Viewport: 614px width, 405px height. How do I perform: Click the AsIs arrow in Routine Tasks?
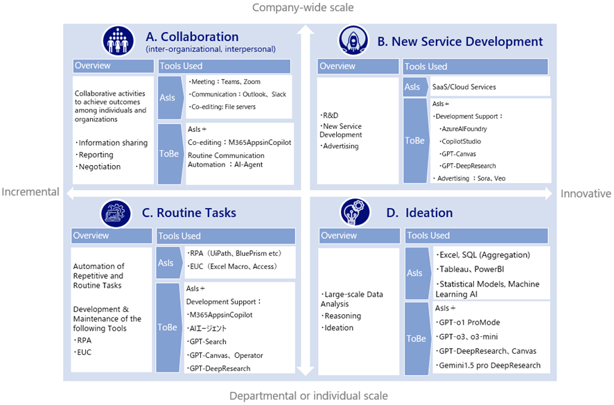click(169, 263)
